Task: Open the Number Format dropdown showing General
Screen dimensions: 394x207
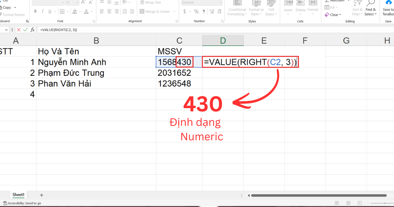Action: tap(201, 3)
